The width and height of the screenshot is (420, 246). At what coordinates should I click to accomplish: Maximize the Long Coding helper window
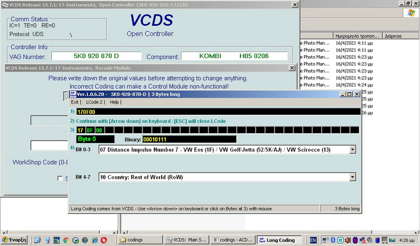point(350,94)
